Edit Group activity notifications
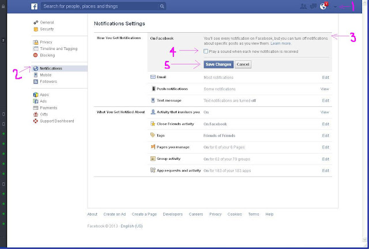Screen dimensions: 369x249 point(325,159)
